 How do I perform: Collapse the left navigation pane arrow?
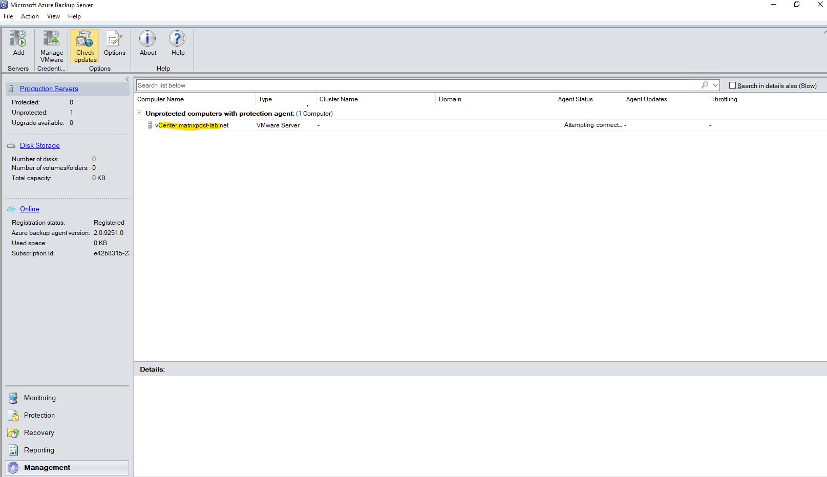pyautogui.click(x=127, y=79)
